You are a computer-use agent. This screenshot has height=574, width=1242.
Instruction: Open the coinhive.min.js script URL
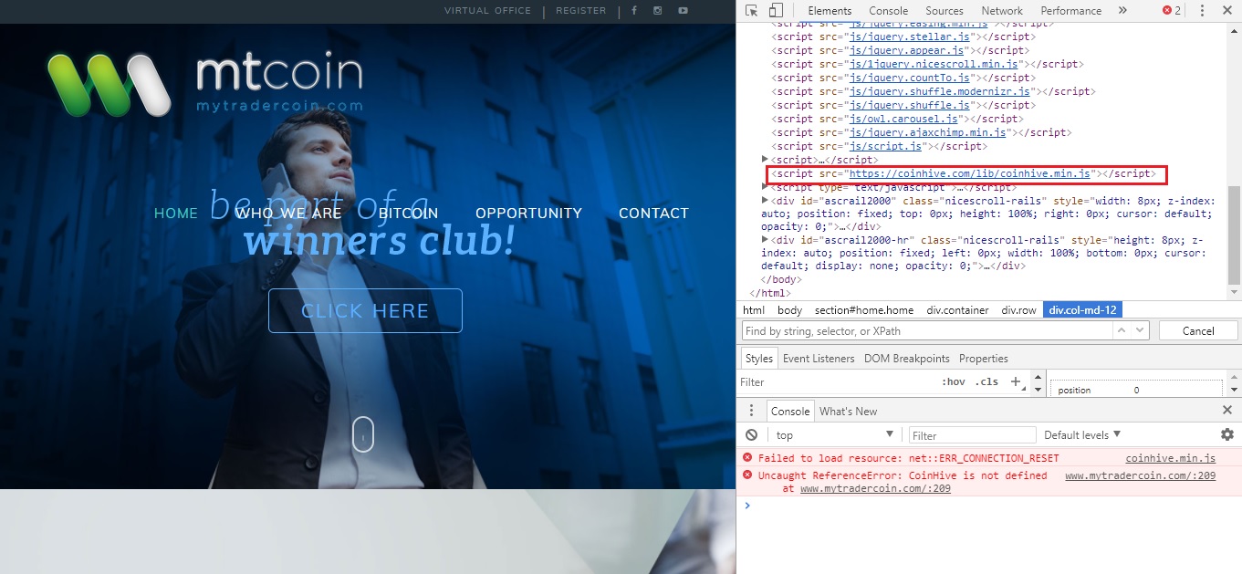coord(970,173)
